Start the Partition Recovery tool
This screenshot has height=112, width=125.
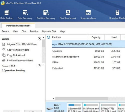(46, 15)
